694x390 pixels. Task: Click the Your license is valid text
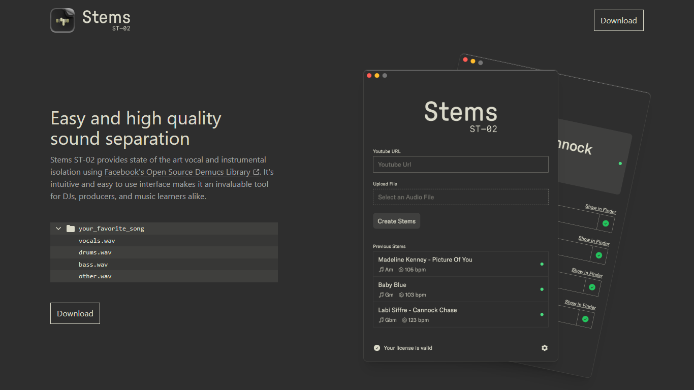pos(408,348)
